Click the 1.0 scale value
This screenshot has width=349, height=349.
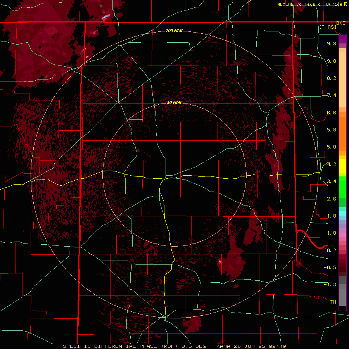pyautogui.click(x=332, y=233)
